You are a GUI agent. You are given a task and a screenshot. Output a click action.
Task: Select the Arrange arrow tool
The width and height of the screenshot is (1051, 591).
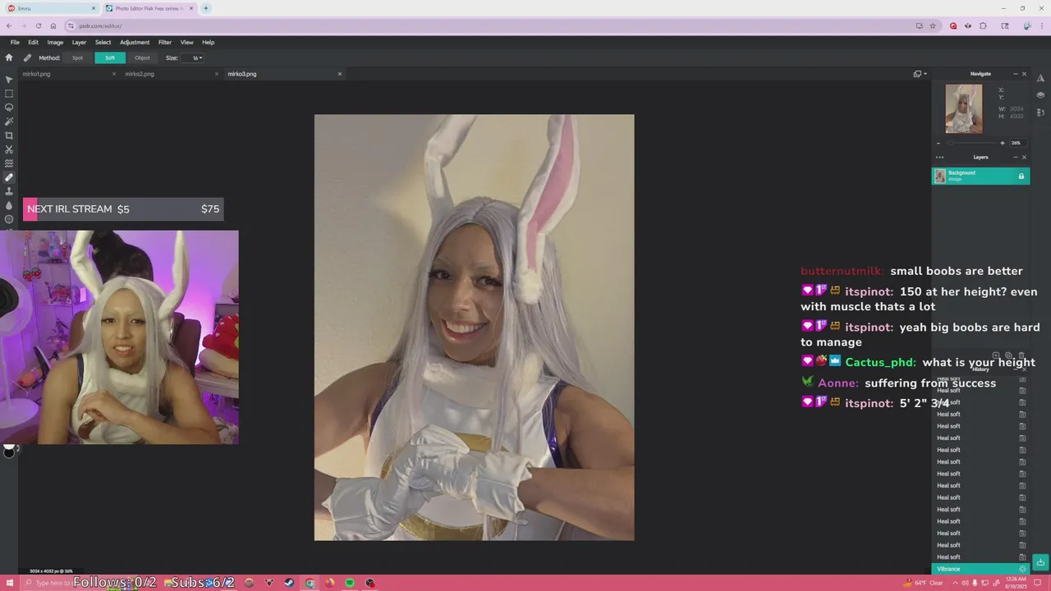click(x=9, y=80)
